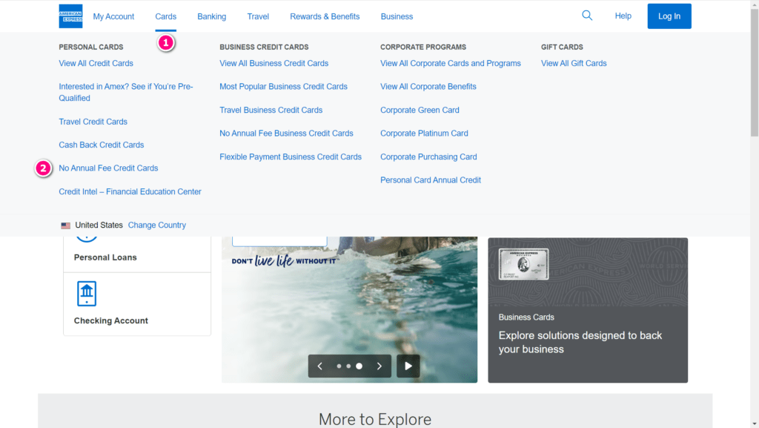Open View All Credit Cards
The width and height of the screenshot is (759, 428).
pos(96,64)
